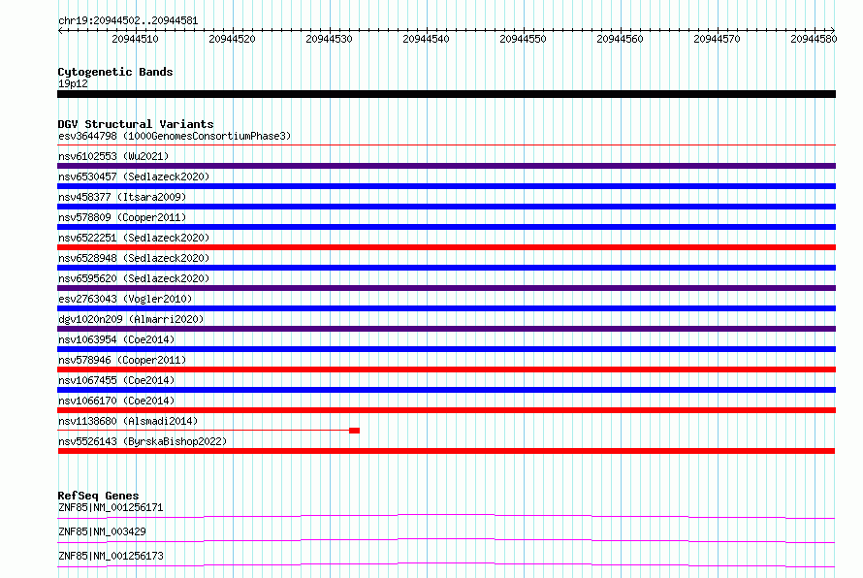Open variant esv2763043 (Vogler2010) label

point(125,299)
